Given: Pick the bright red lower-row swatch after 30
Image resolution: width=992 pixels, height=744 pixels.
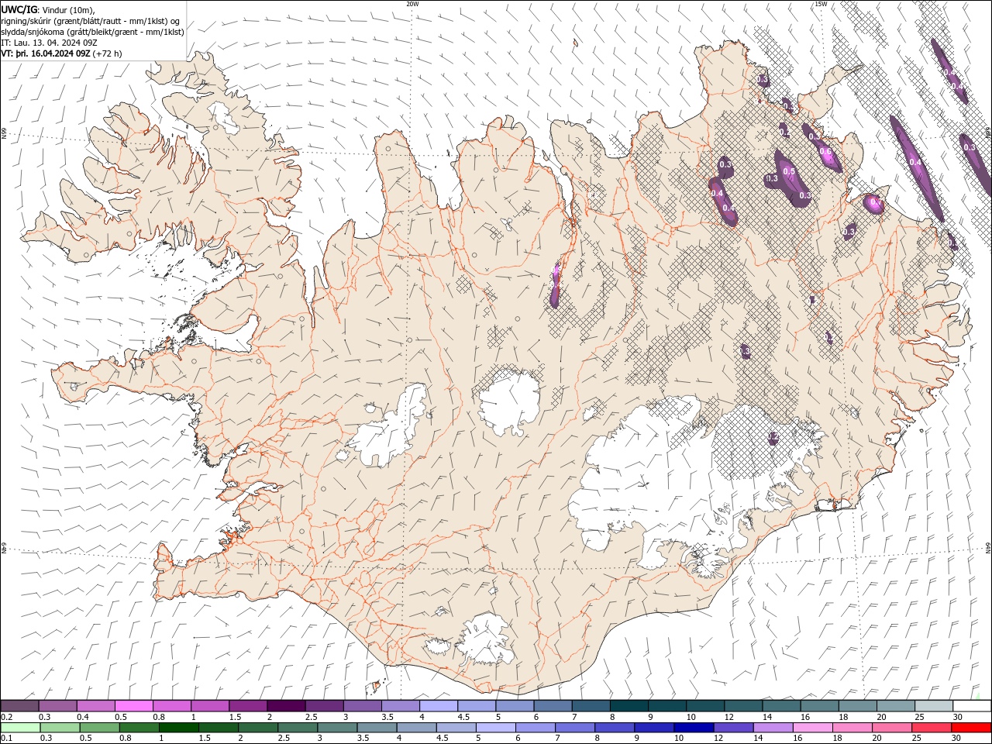Looking at the screenshot, I should coord(970,728).
